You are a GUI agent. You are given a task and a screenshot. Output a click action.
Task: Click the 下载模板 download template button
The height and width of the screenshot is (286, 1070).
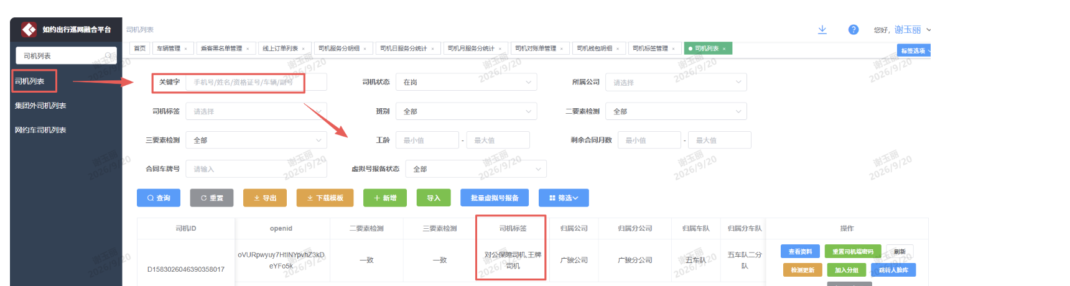click(x=325, y=198)
